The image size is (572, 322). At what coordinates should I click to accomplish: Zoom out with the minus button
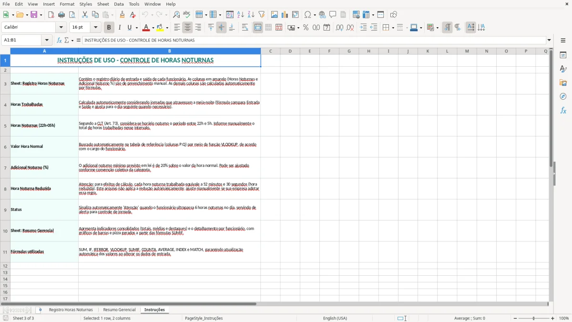(x=515, y=318)
